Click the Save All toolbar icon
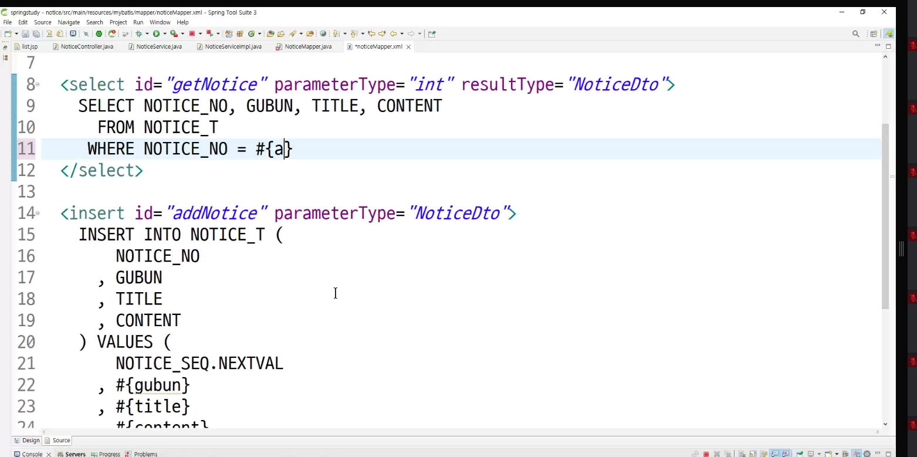The image size is (917, 457). [x=36, y=33]
